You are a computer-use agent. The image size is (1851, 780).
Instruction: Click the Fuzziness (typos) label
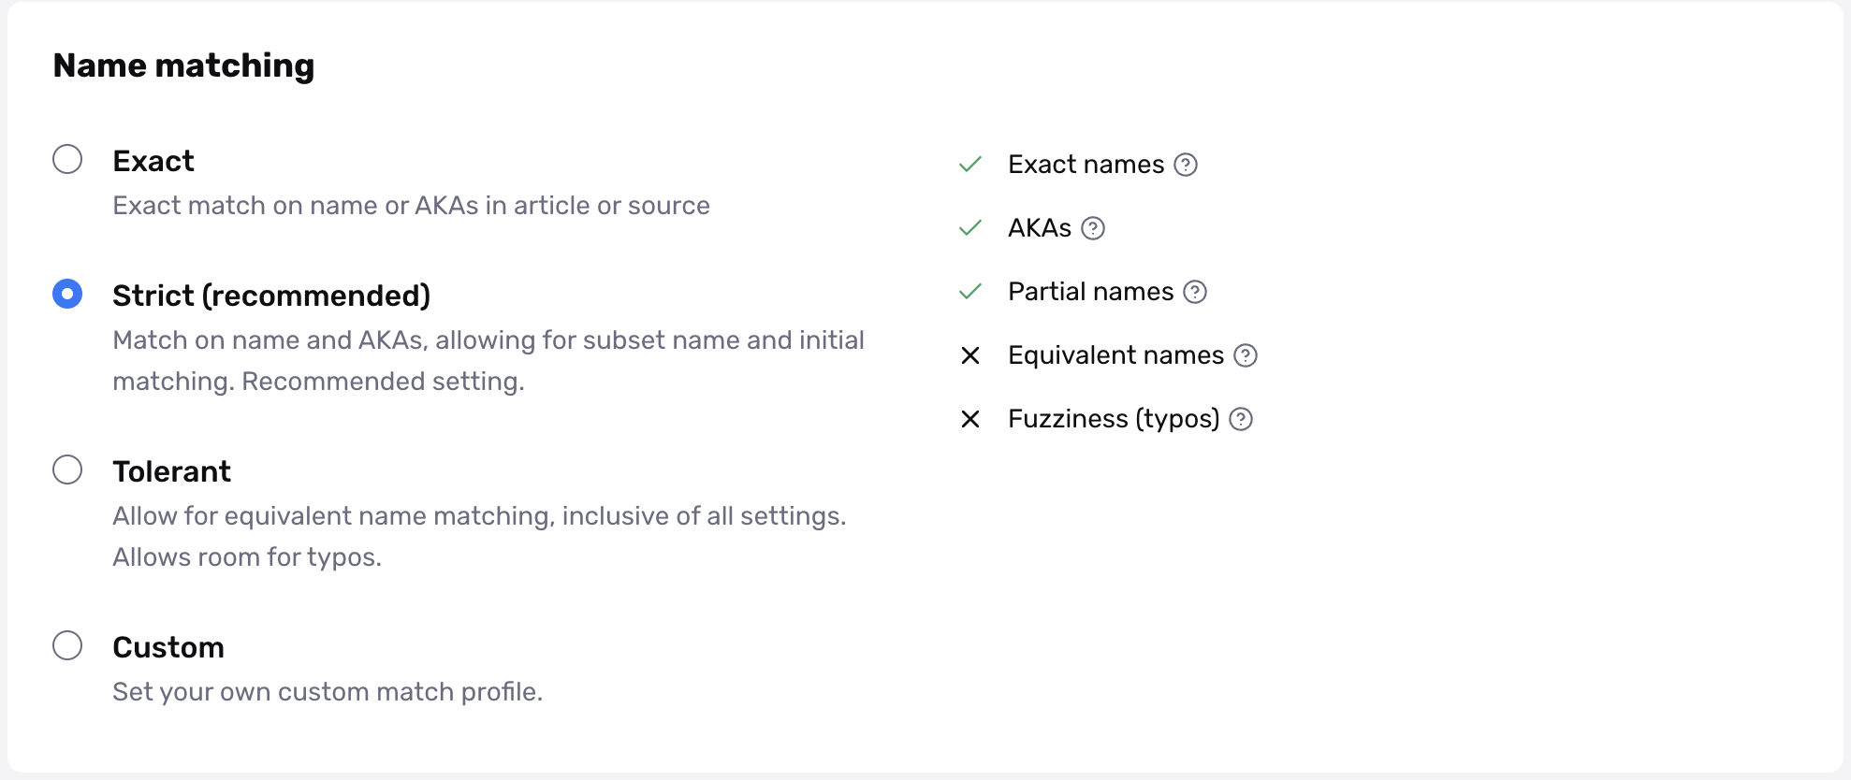coord(1114,419)
